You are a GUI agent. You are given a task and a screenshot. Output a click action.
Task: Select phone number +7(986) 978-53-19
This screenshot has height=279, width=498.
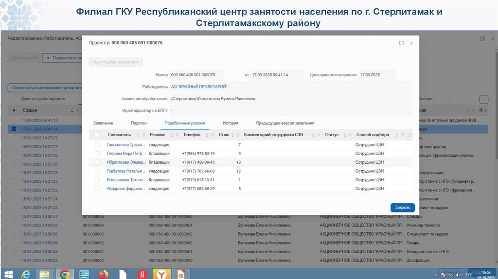point(198,154)
